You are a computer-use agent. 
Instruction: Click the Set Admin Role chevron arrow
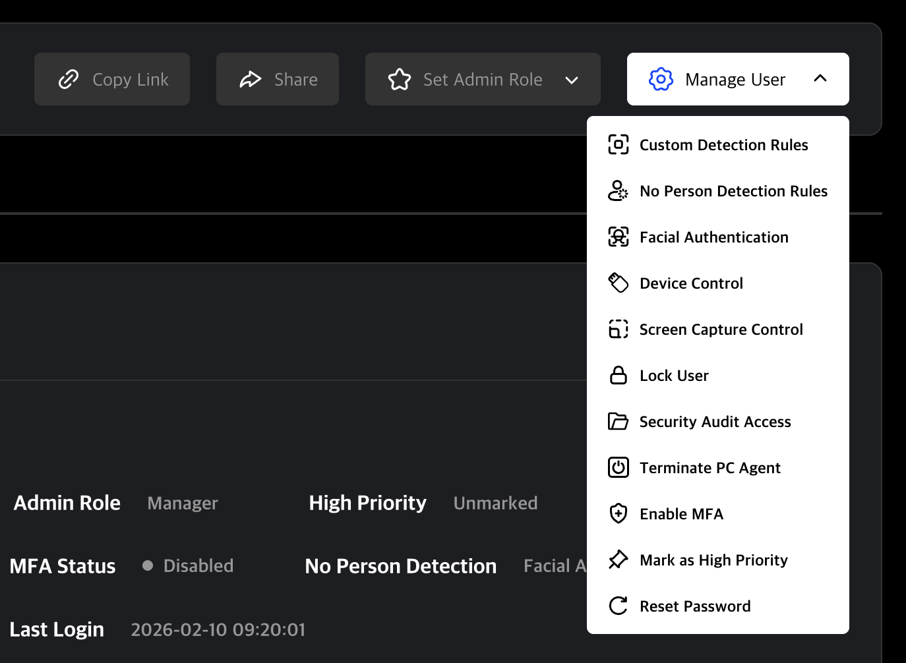572,80
